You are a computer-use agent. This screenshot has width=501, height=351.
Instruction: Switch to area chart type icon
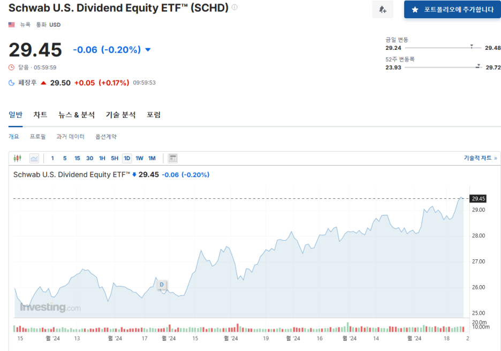point(34,158)
